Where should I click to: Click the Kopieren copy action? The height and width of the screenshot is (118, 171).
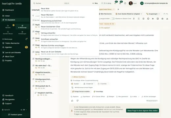pos(75,97)
